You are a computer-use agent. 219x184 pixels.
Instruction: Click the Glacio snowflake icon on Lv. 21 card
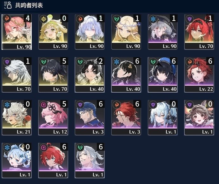click(7, 104)
